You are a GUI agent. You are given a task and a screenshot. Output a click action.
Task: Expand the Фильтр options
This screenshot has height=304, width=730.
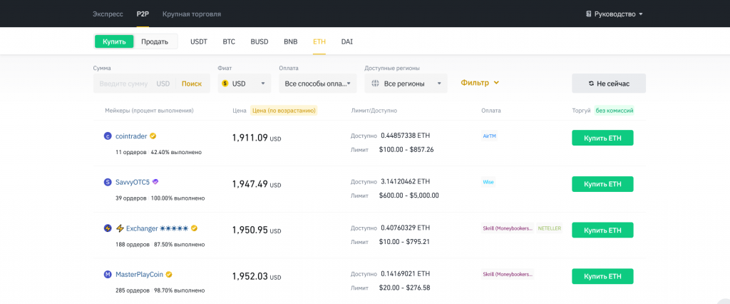point(480,83)
